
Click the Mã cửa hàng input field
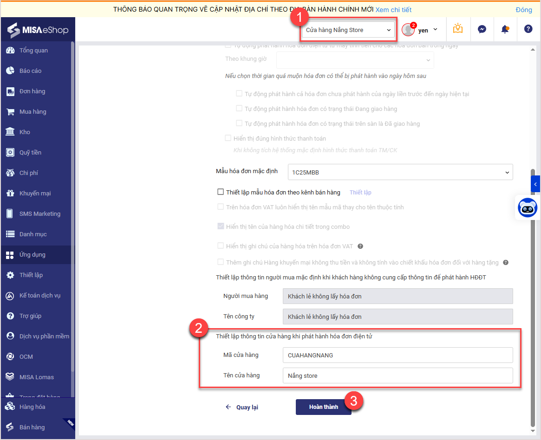398,355
